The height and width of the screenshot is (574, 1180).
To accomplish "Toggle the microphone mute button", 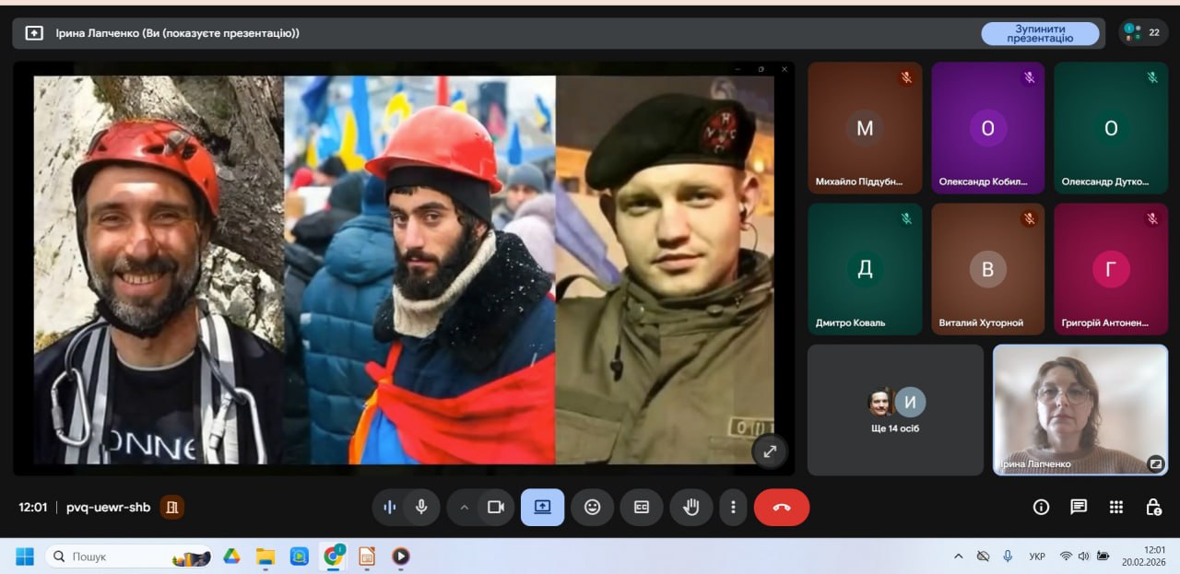I will pos(421,507).
